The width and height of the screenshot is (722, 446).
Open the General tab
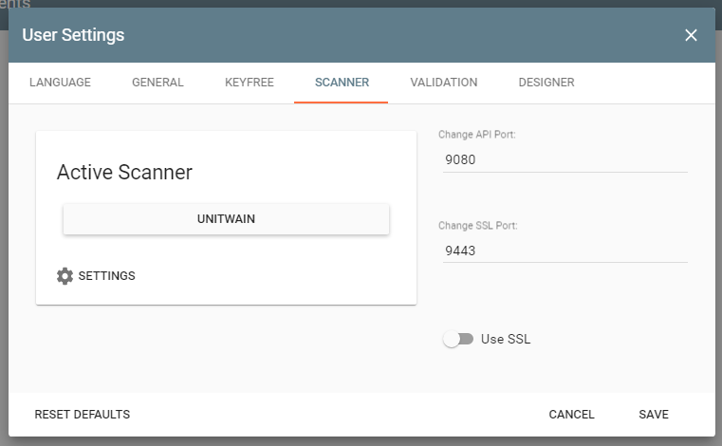(x=157, y=83)
